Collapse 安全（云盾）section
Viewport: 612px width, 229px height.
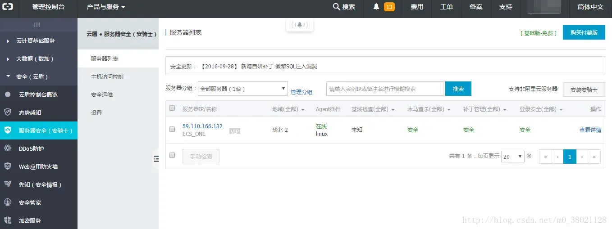coord(39,76)
